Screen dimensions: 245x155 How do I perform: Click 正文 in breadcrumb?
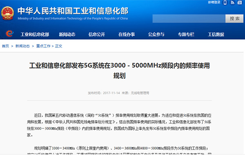58,46
